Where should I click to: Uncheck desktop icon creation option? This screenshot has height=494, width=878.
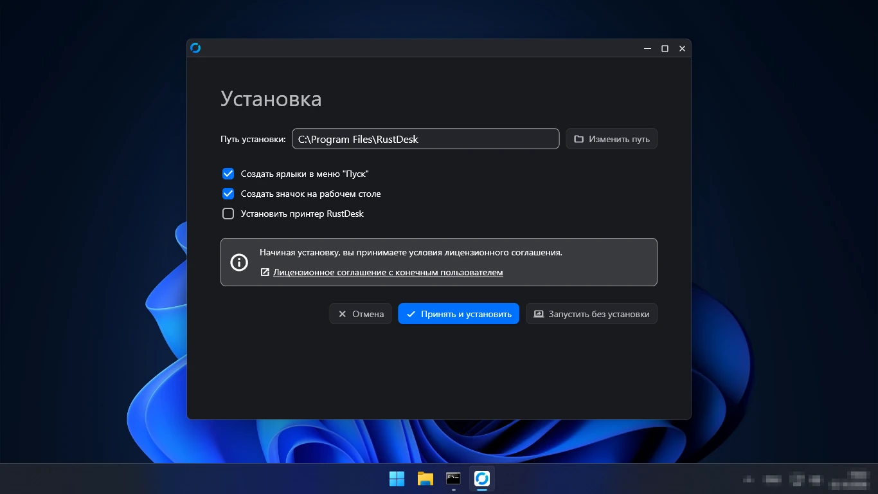pyautogui.click(x=228, y=194)
